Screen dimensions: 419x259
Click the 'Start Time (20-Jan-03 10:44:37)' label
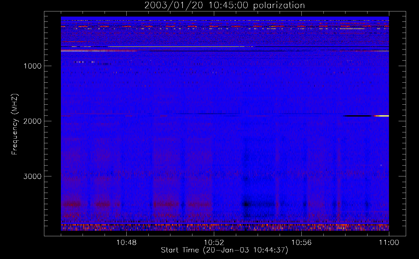click(225, 250)
